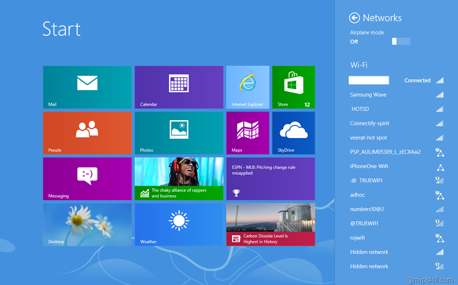This screenshot has width=458, height=285.
Task: Click signal icon of connected network
Action: [440, 80]
